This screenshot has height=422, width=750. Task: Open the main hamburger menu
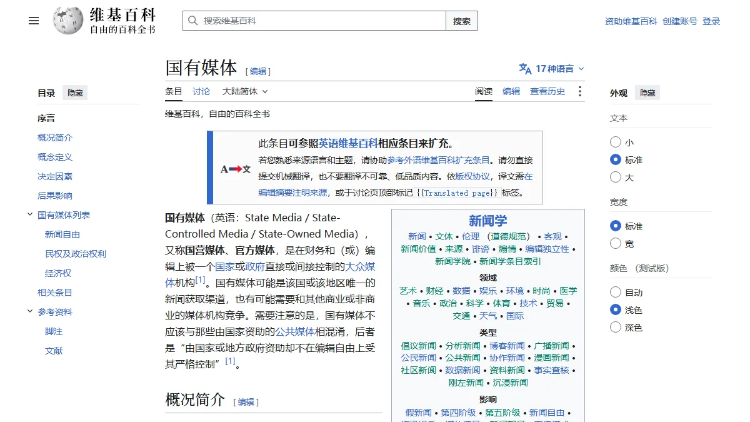tap(34, 21)
